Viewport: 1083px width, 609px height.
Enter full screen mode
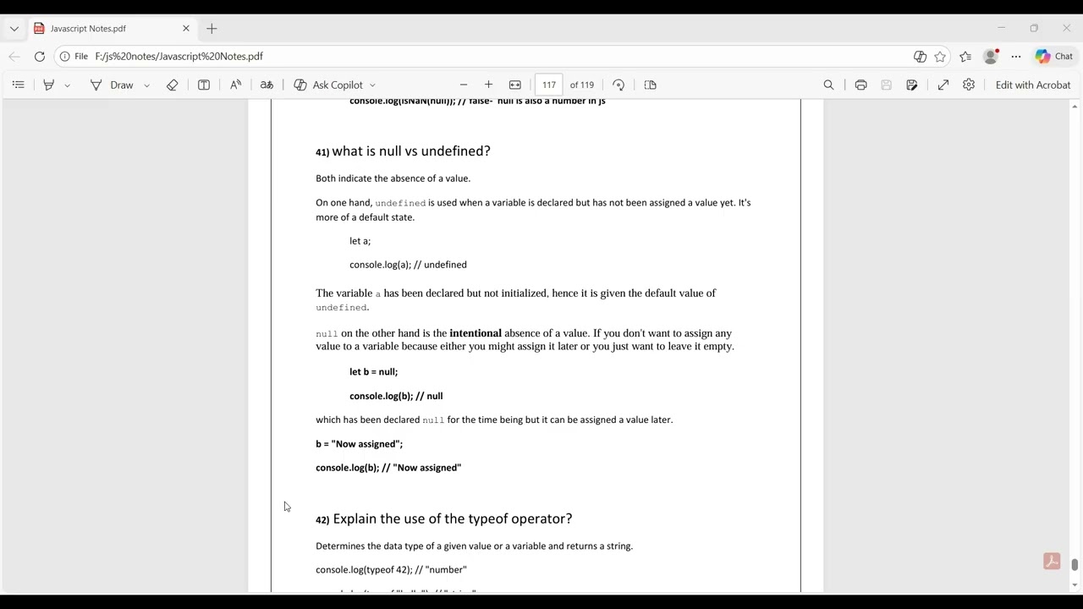[943, 85]
